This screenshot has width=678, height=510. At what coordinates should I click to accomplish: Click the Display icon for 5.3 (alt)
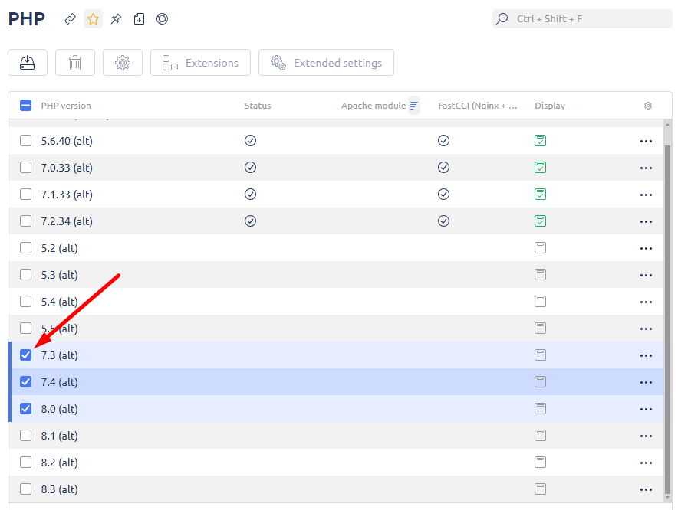coord(540,275)
